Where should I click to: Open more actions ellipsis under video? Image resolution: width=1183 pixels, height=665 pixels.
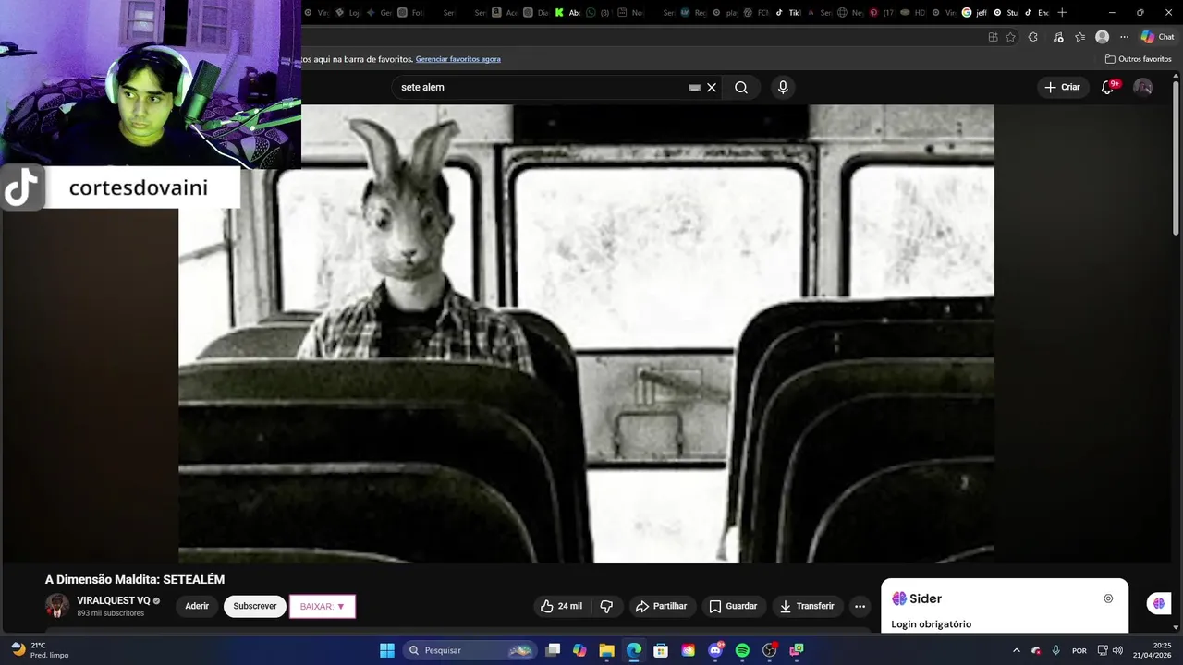pyautogui.click(x=860, y=606)
